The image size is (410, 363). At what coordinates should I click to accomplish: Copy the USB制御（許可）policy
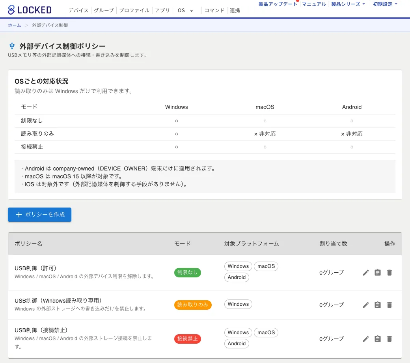click(377, 273)
